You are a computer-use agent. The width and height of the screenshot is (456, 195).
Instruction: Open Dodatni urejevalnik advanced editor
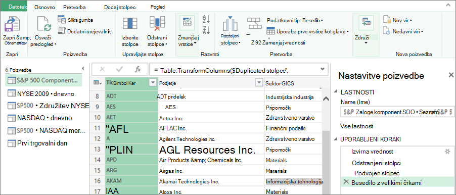62,30
